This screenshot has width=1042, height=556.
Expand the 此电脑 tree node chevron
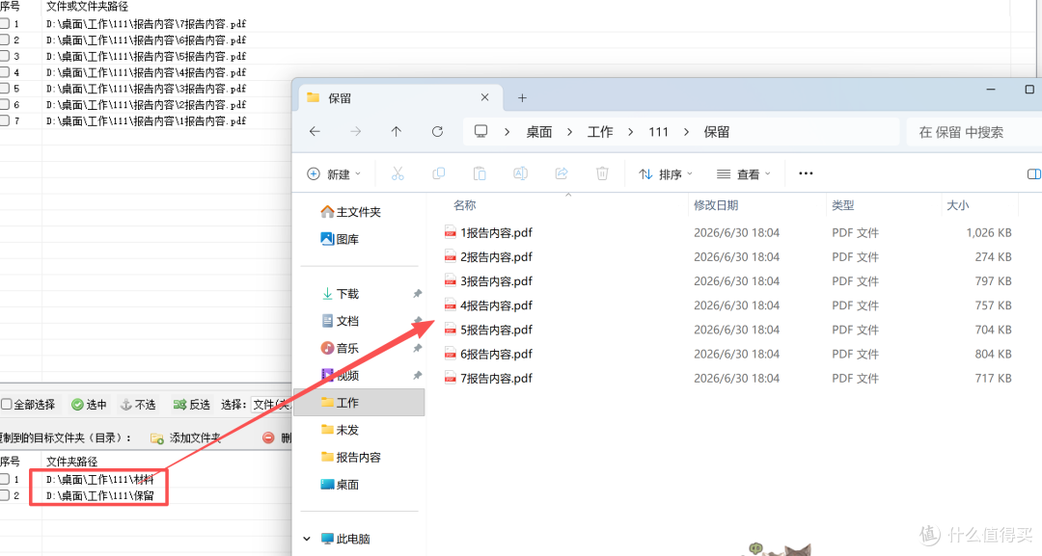[307, 539]
